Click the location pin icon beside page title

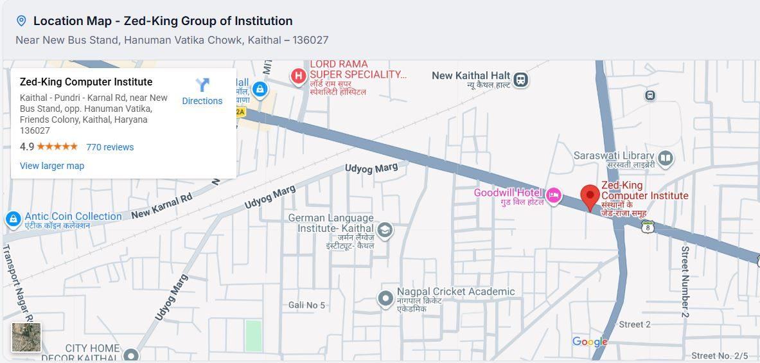point(21,21)
